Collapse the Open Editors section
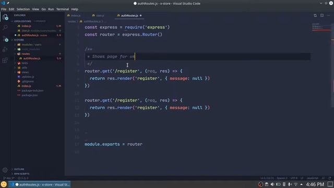This screenshot has width=334, height=188. tap(22, 21)
